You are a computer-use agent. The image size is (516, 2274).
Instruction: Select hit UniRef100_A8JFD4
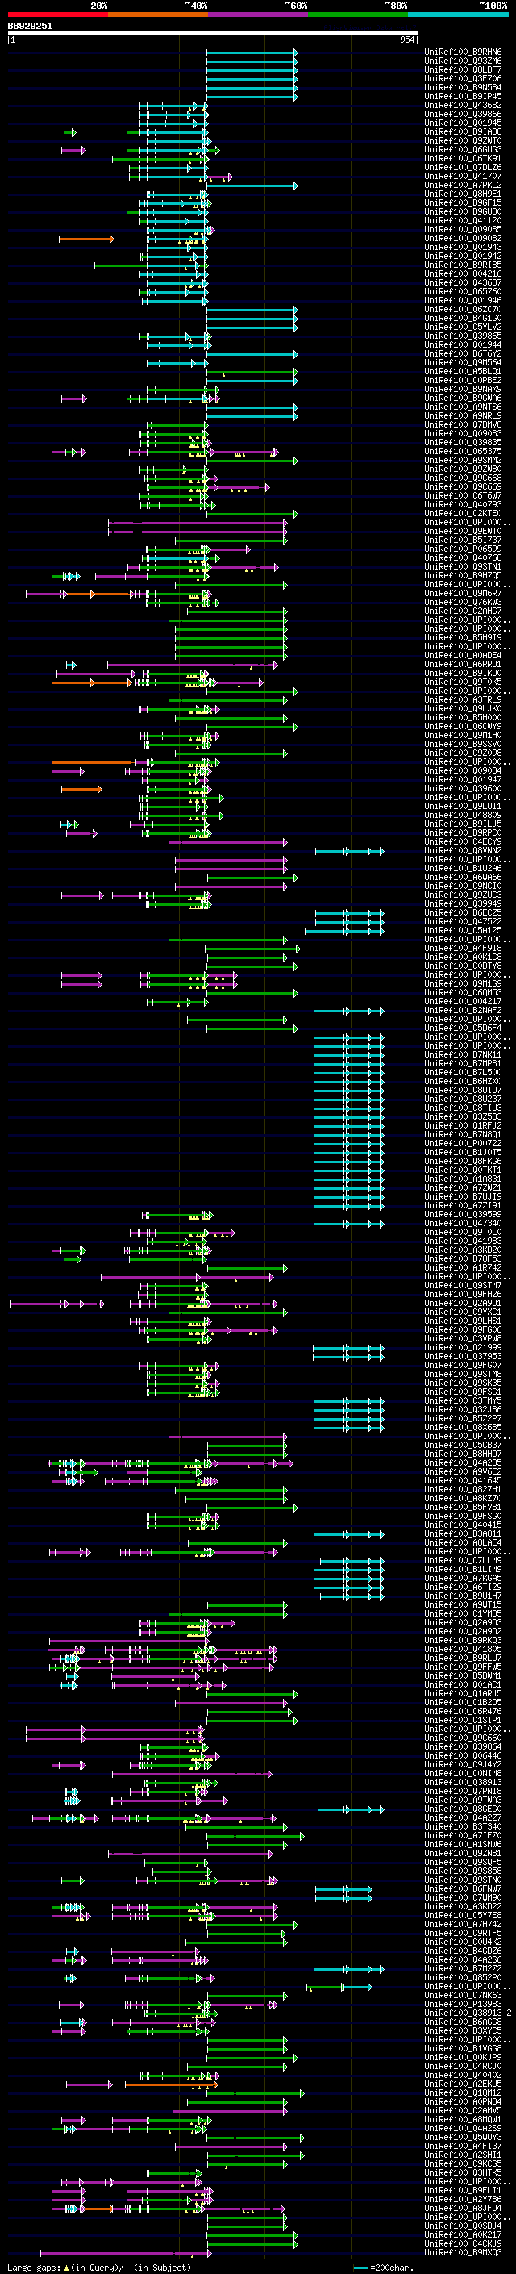coord(463,2208)
